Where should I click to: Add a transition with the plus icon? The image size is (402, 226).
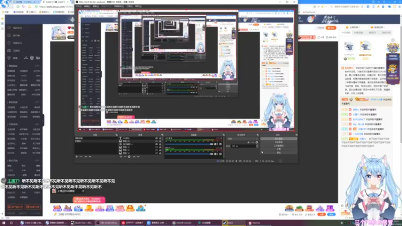(248, 142)
